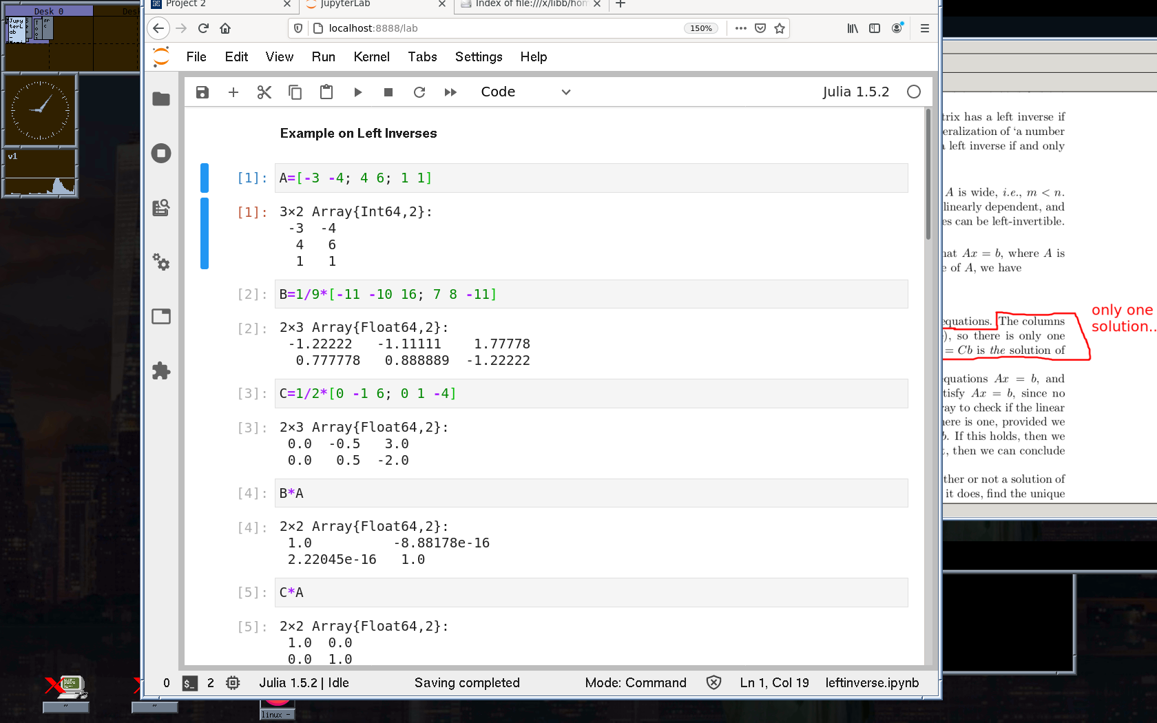
Task: Open the Settings menu
Action: [479, 57]
